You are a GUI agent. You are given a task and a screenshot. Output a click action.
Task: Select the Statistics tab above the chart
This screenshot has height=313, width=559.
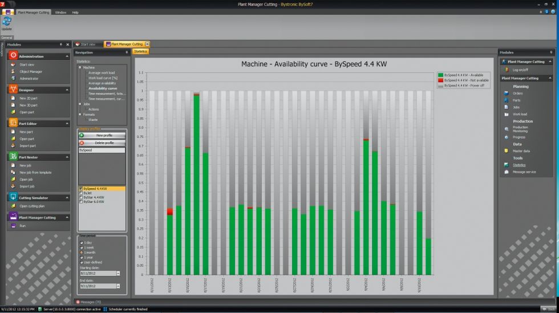pyautogui.click(x=140, y=52)
